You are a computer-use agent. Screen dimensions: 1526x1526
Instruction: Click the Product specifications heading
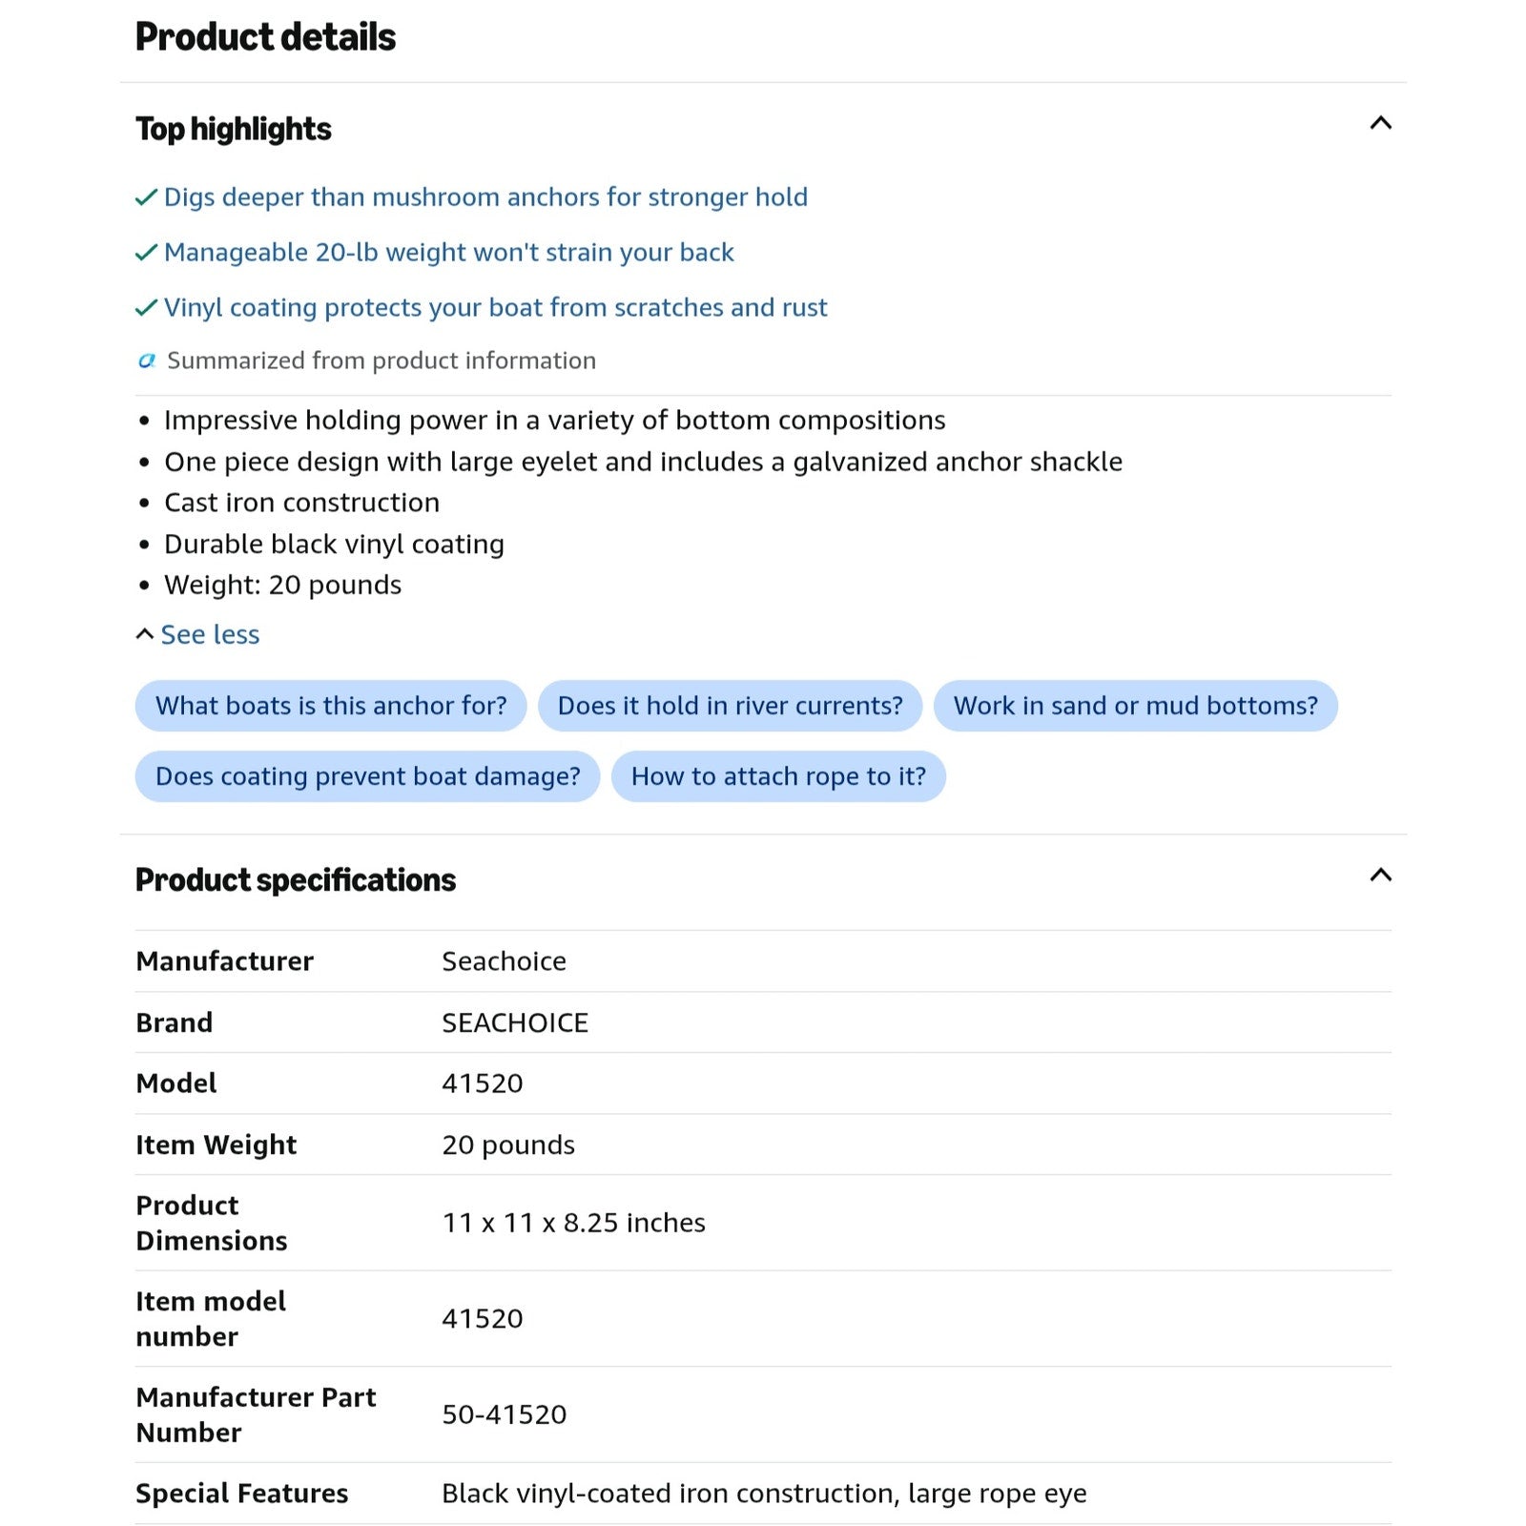(x=296, y=879)
